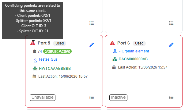The width and height of the screenshot is (185, 110).
Task: Click the Unavailable status button
Action: tap(43, 98)
